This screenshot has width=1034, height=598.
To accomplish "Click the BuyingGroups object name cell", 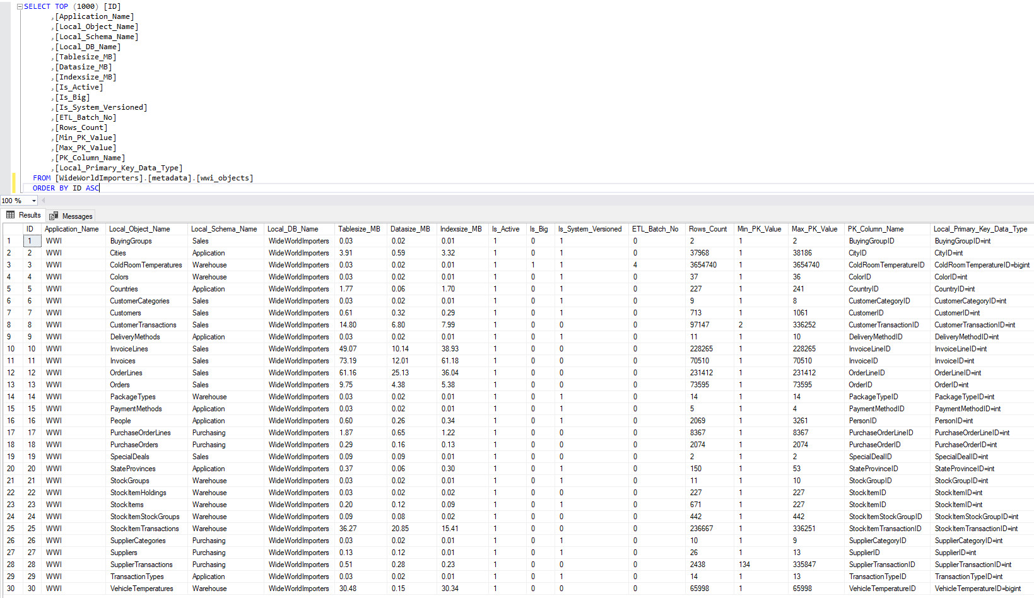I will click(146, 241).
